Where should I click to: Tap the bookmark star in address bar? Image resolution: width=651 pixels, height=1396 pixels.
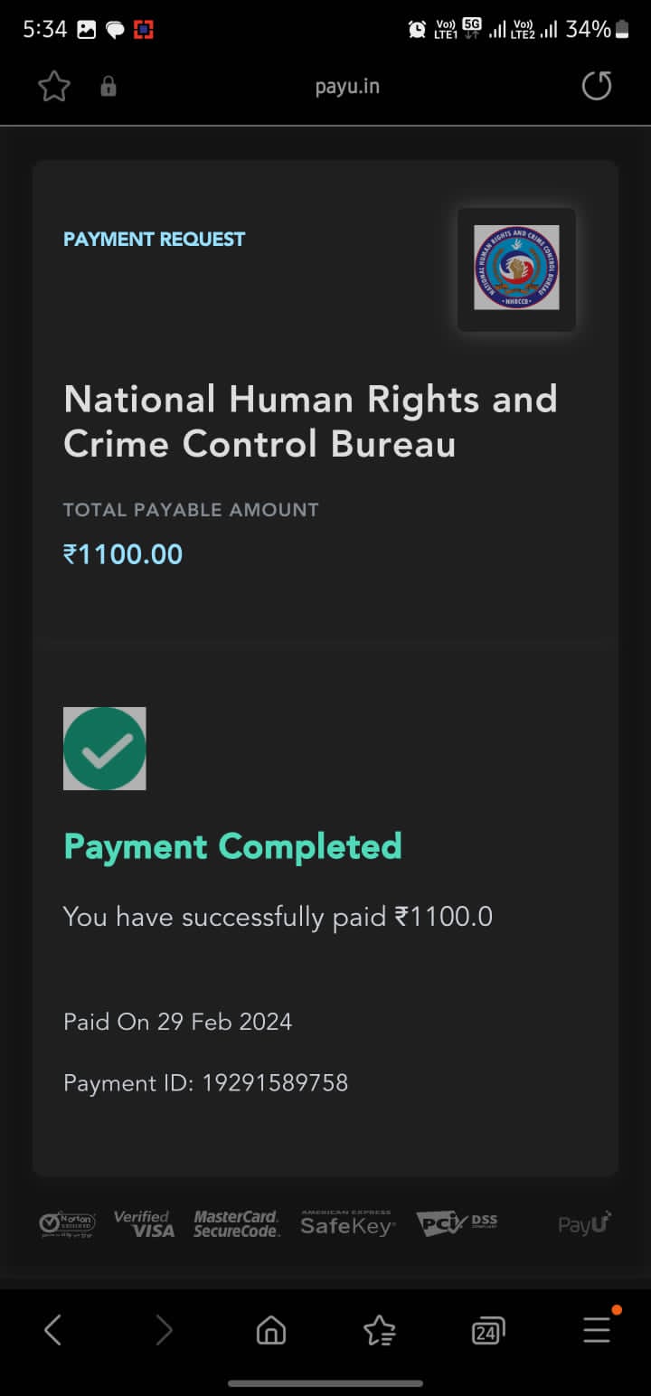click(x=54, y=87)
